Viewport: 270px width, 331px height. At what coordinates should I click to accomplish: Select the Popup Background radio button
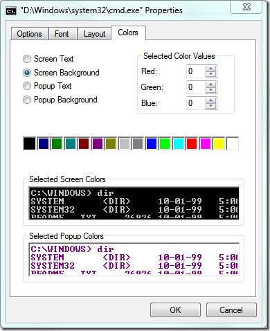(x=27, y=100)
